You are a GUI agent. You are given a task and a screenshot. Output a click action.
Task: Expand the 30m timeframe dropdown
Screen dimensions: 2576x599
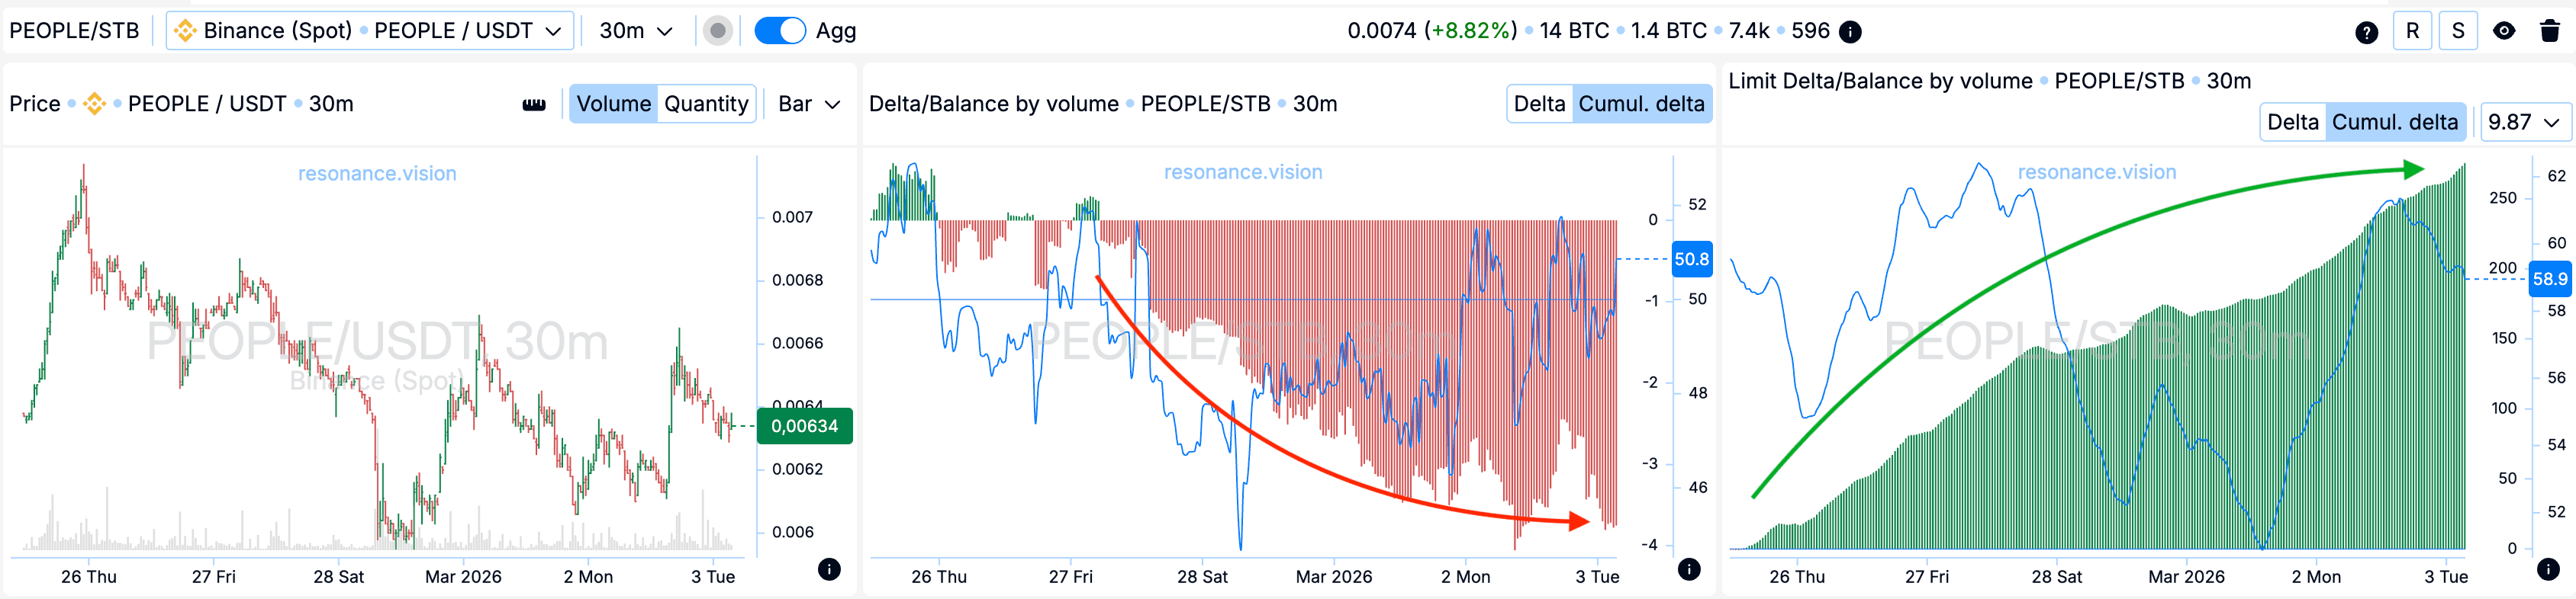pyautogui.click(x=635, y=31)
